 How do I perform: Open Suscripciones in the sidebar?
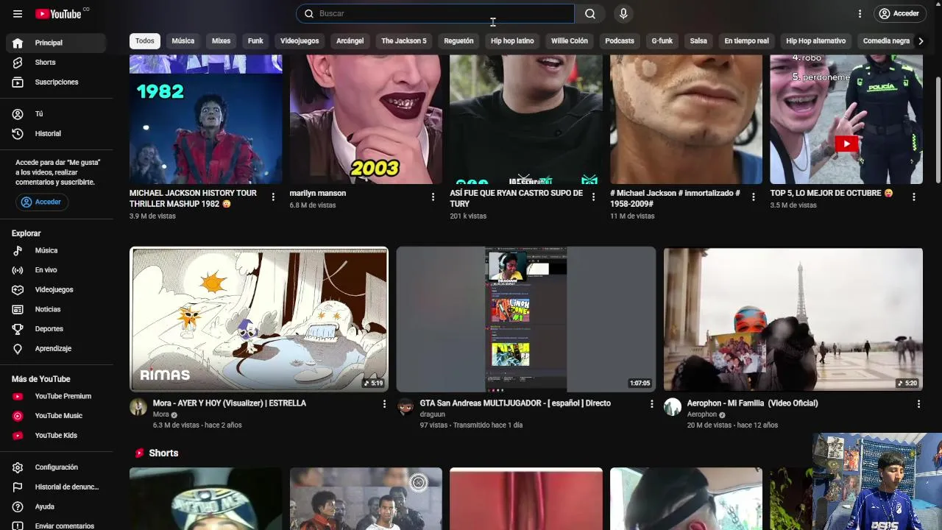(x=57, y=82)
